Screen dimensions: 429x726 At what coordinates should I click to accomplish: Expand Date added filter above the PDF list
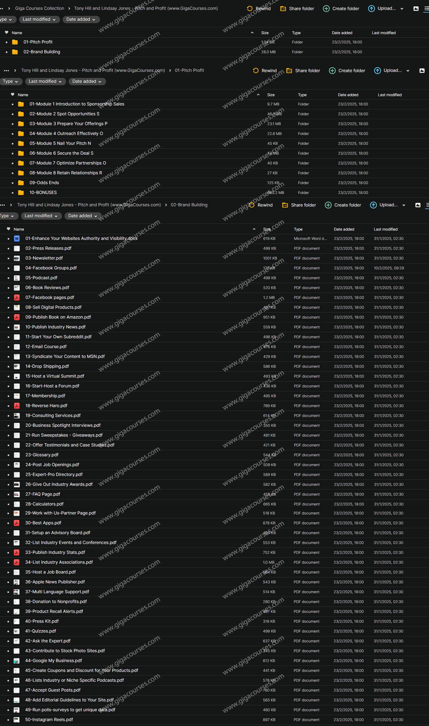pos(82,216)
